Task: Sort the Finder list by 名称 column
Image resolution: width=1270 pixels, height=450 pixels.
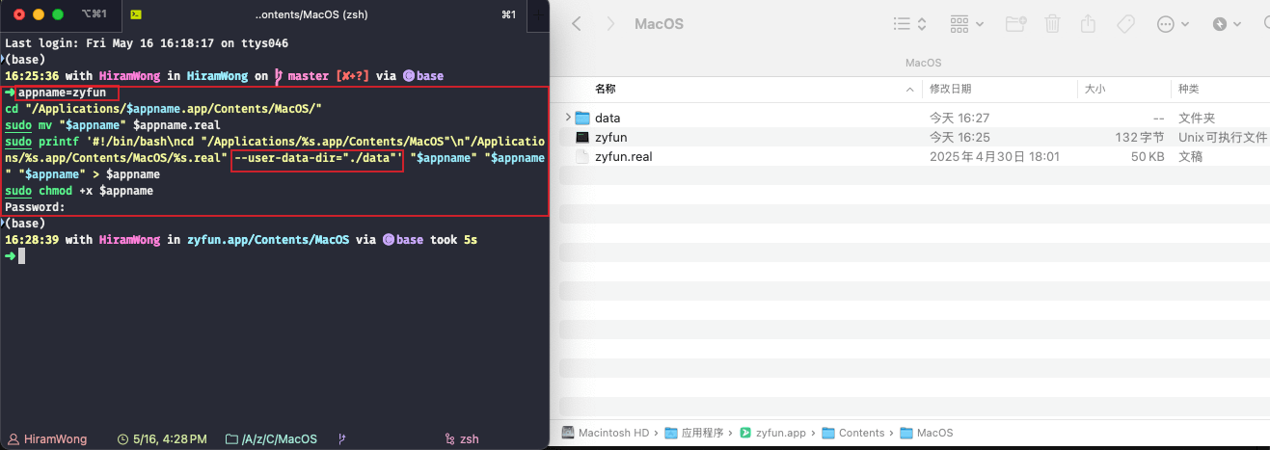Action: [606, 89]
